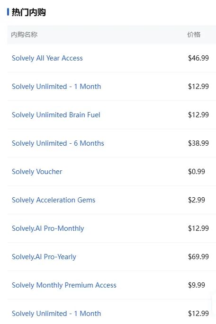The width and height of the screenshot is (216, 324).
Task: Select the Solvely Unlimited Brain Fuel link
Action: click(x=56, y=114)
